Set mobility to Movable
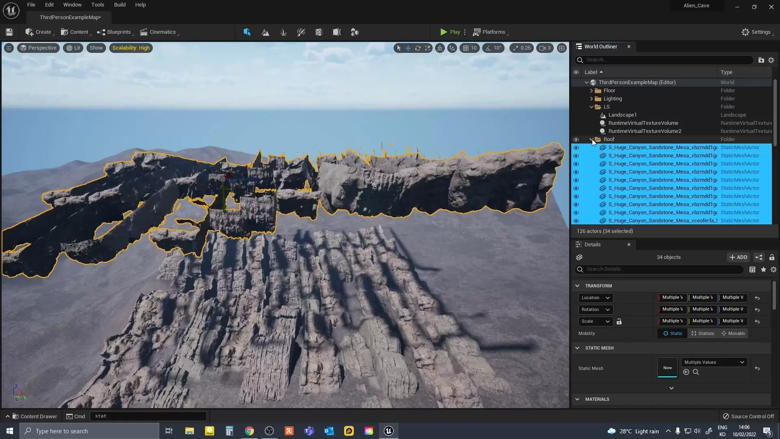Viewport: 780px width, 439px height. (733, 333)
